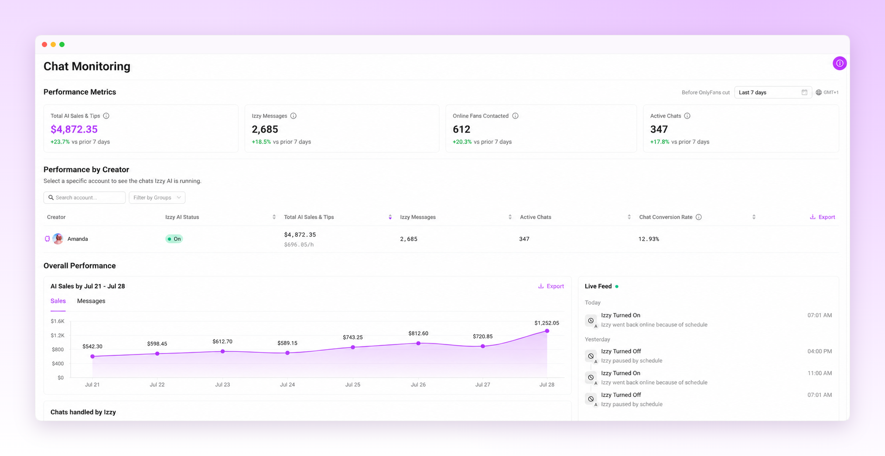Click the purple info button at top right
The width and height of the screenshot is (885, 456).
[x=839, y=63]
